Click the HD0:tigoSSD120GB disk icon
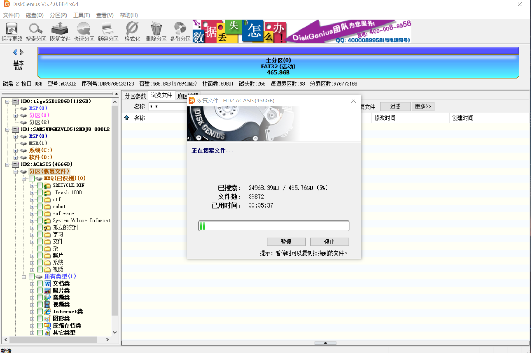The width and height of the screenshot is (531, 353). (x=15, y=101)
